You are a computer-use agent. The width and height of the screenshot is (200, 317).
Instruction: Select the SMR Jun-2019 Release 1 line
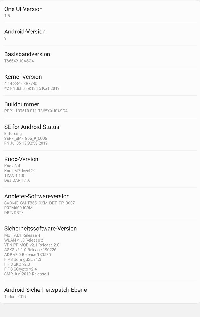(x=27, y=274)
